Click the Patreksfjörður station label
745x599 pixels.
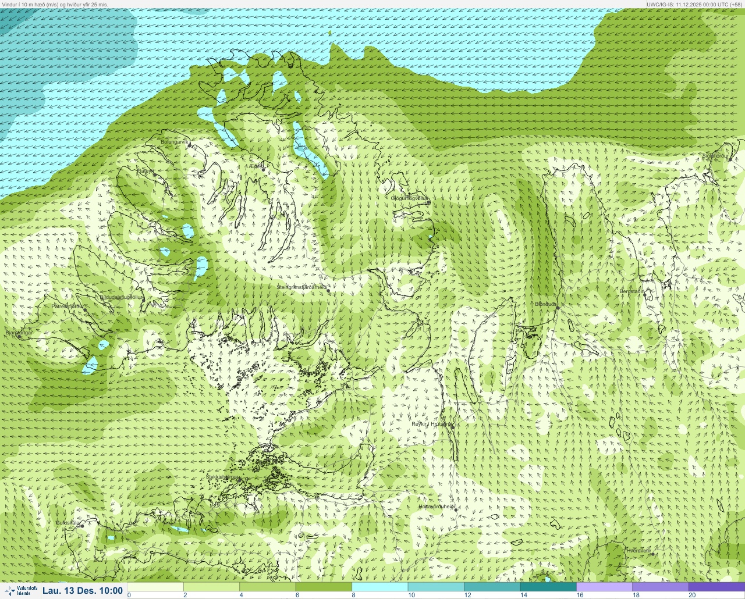pyautogui.click(x=68, y=306)
